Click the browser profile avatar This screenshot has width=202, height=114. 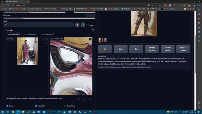[x=189, y=5]
